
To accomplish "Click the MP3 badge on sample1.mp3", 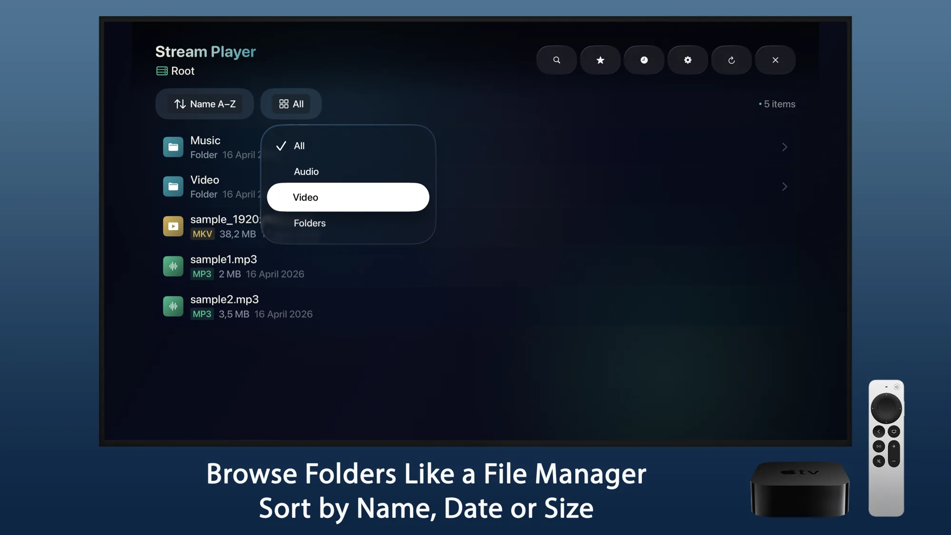I will coord(202,274).
